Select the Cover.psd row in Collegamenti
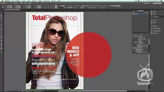164x92 pixels. pyautogui.click(x=140, y=14)
